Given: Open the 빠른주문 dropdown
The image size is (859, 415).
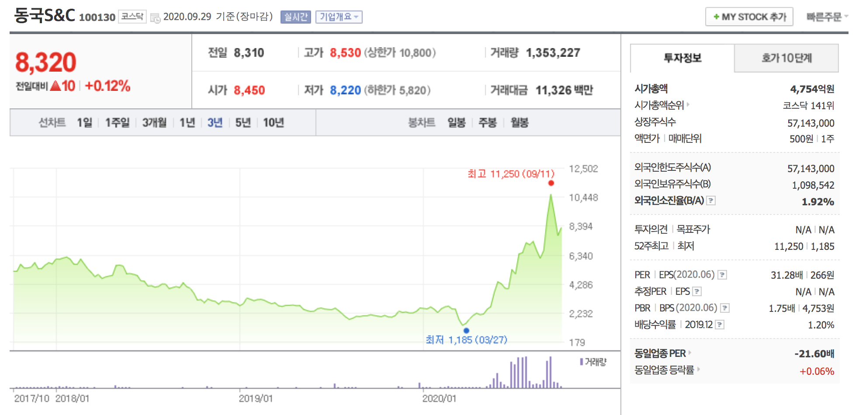Looking at the screenshot, I should (x=827, y=17).
